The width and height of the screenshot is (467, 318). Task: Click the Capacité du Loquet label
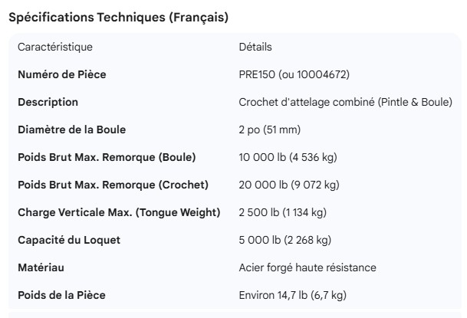click(69, 240)
